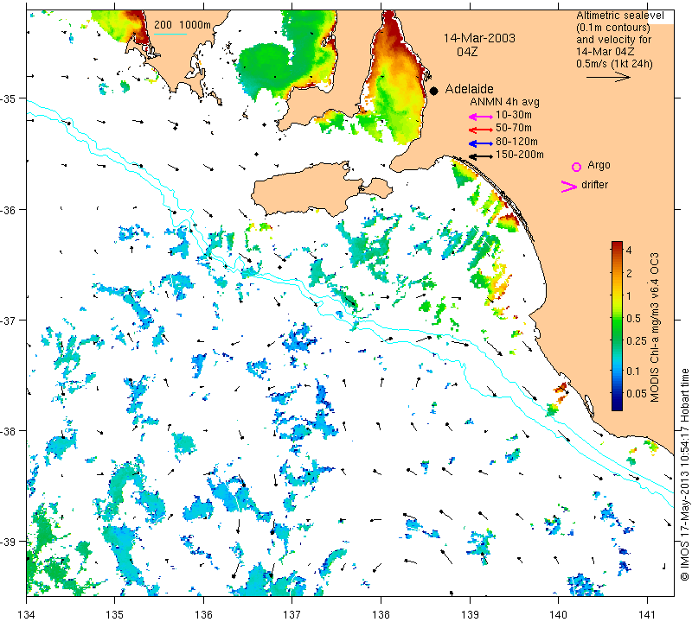Click the longitude label 139

[470, 614]
